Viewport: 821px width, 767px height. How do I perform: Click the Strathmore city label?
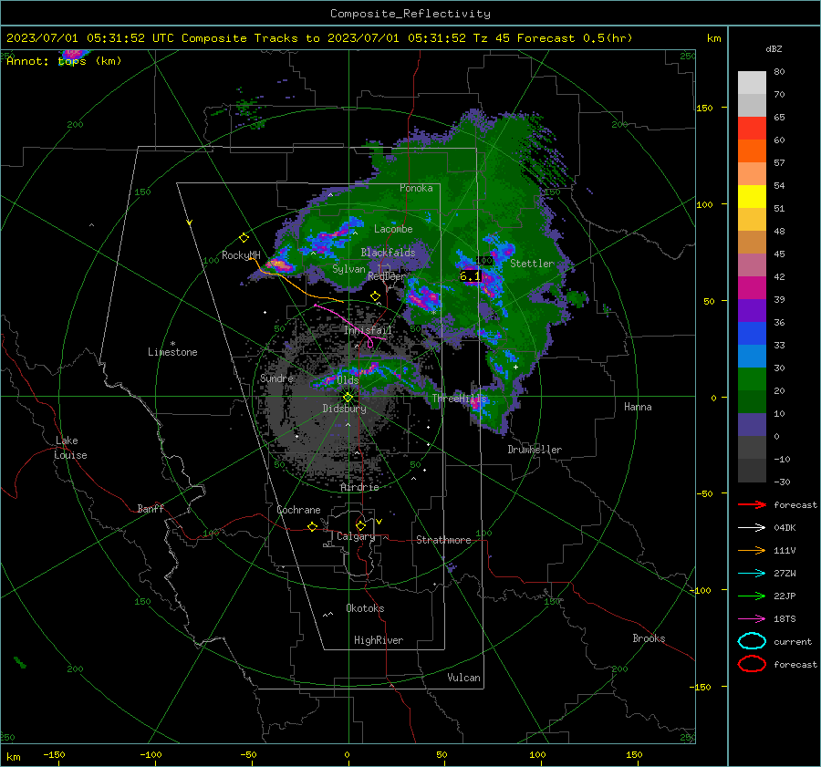pos(443,540)
